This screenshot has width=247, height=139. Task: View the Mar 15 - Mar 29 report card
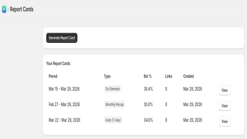224,90
